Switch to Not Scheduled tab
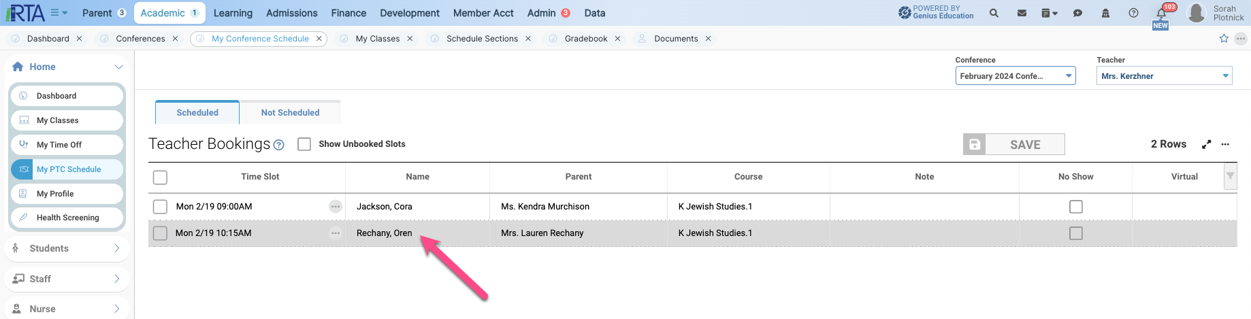 pyautogui.click(x=290, y=112)
